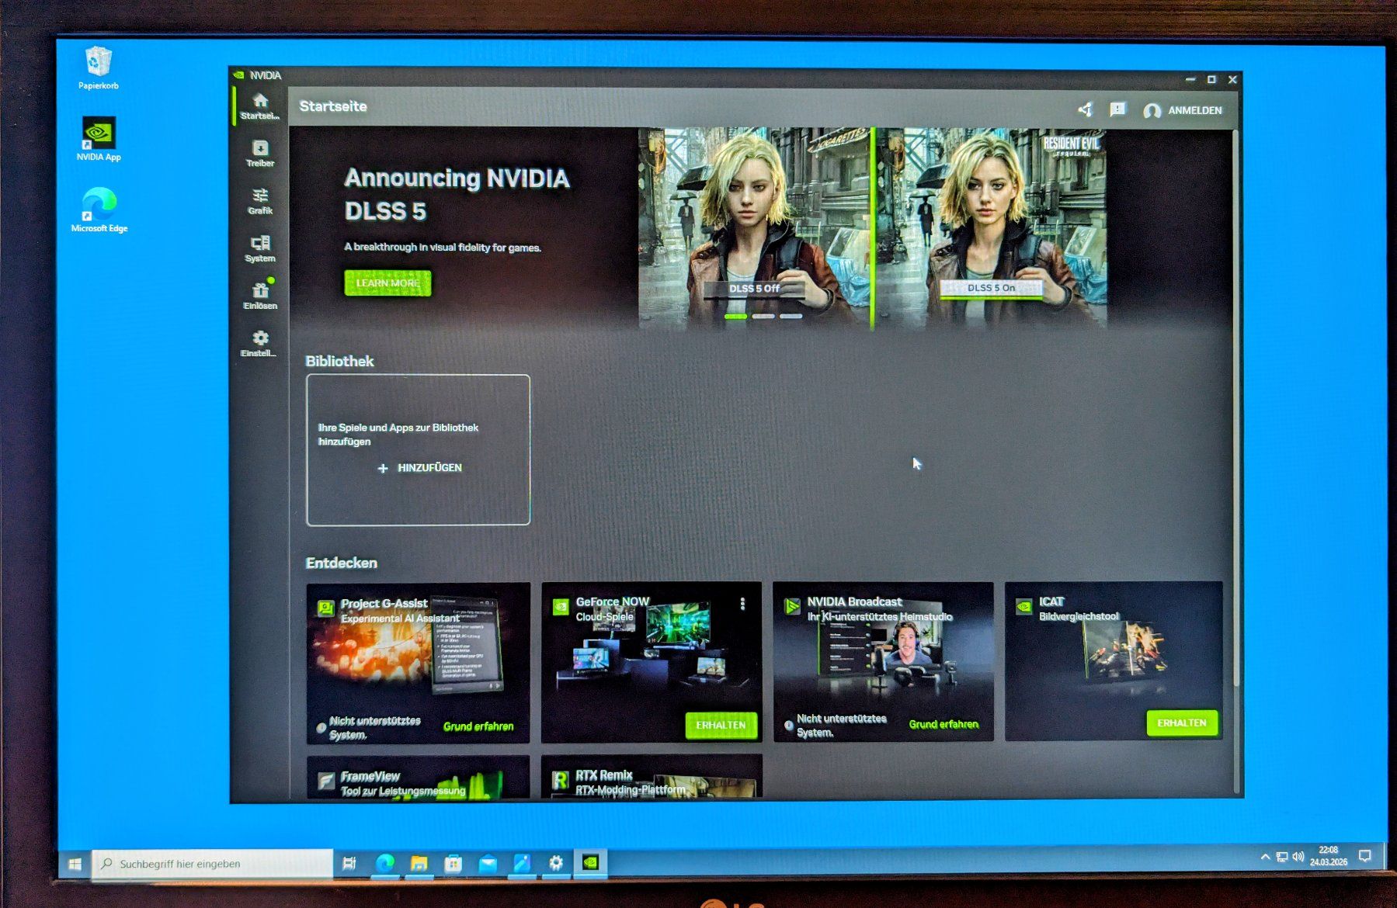The width and height of the screenshot is (1397, 908).
Task: Open the notification center icon
Action: click(x=1364, y=856)
